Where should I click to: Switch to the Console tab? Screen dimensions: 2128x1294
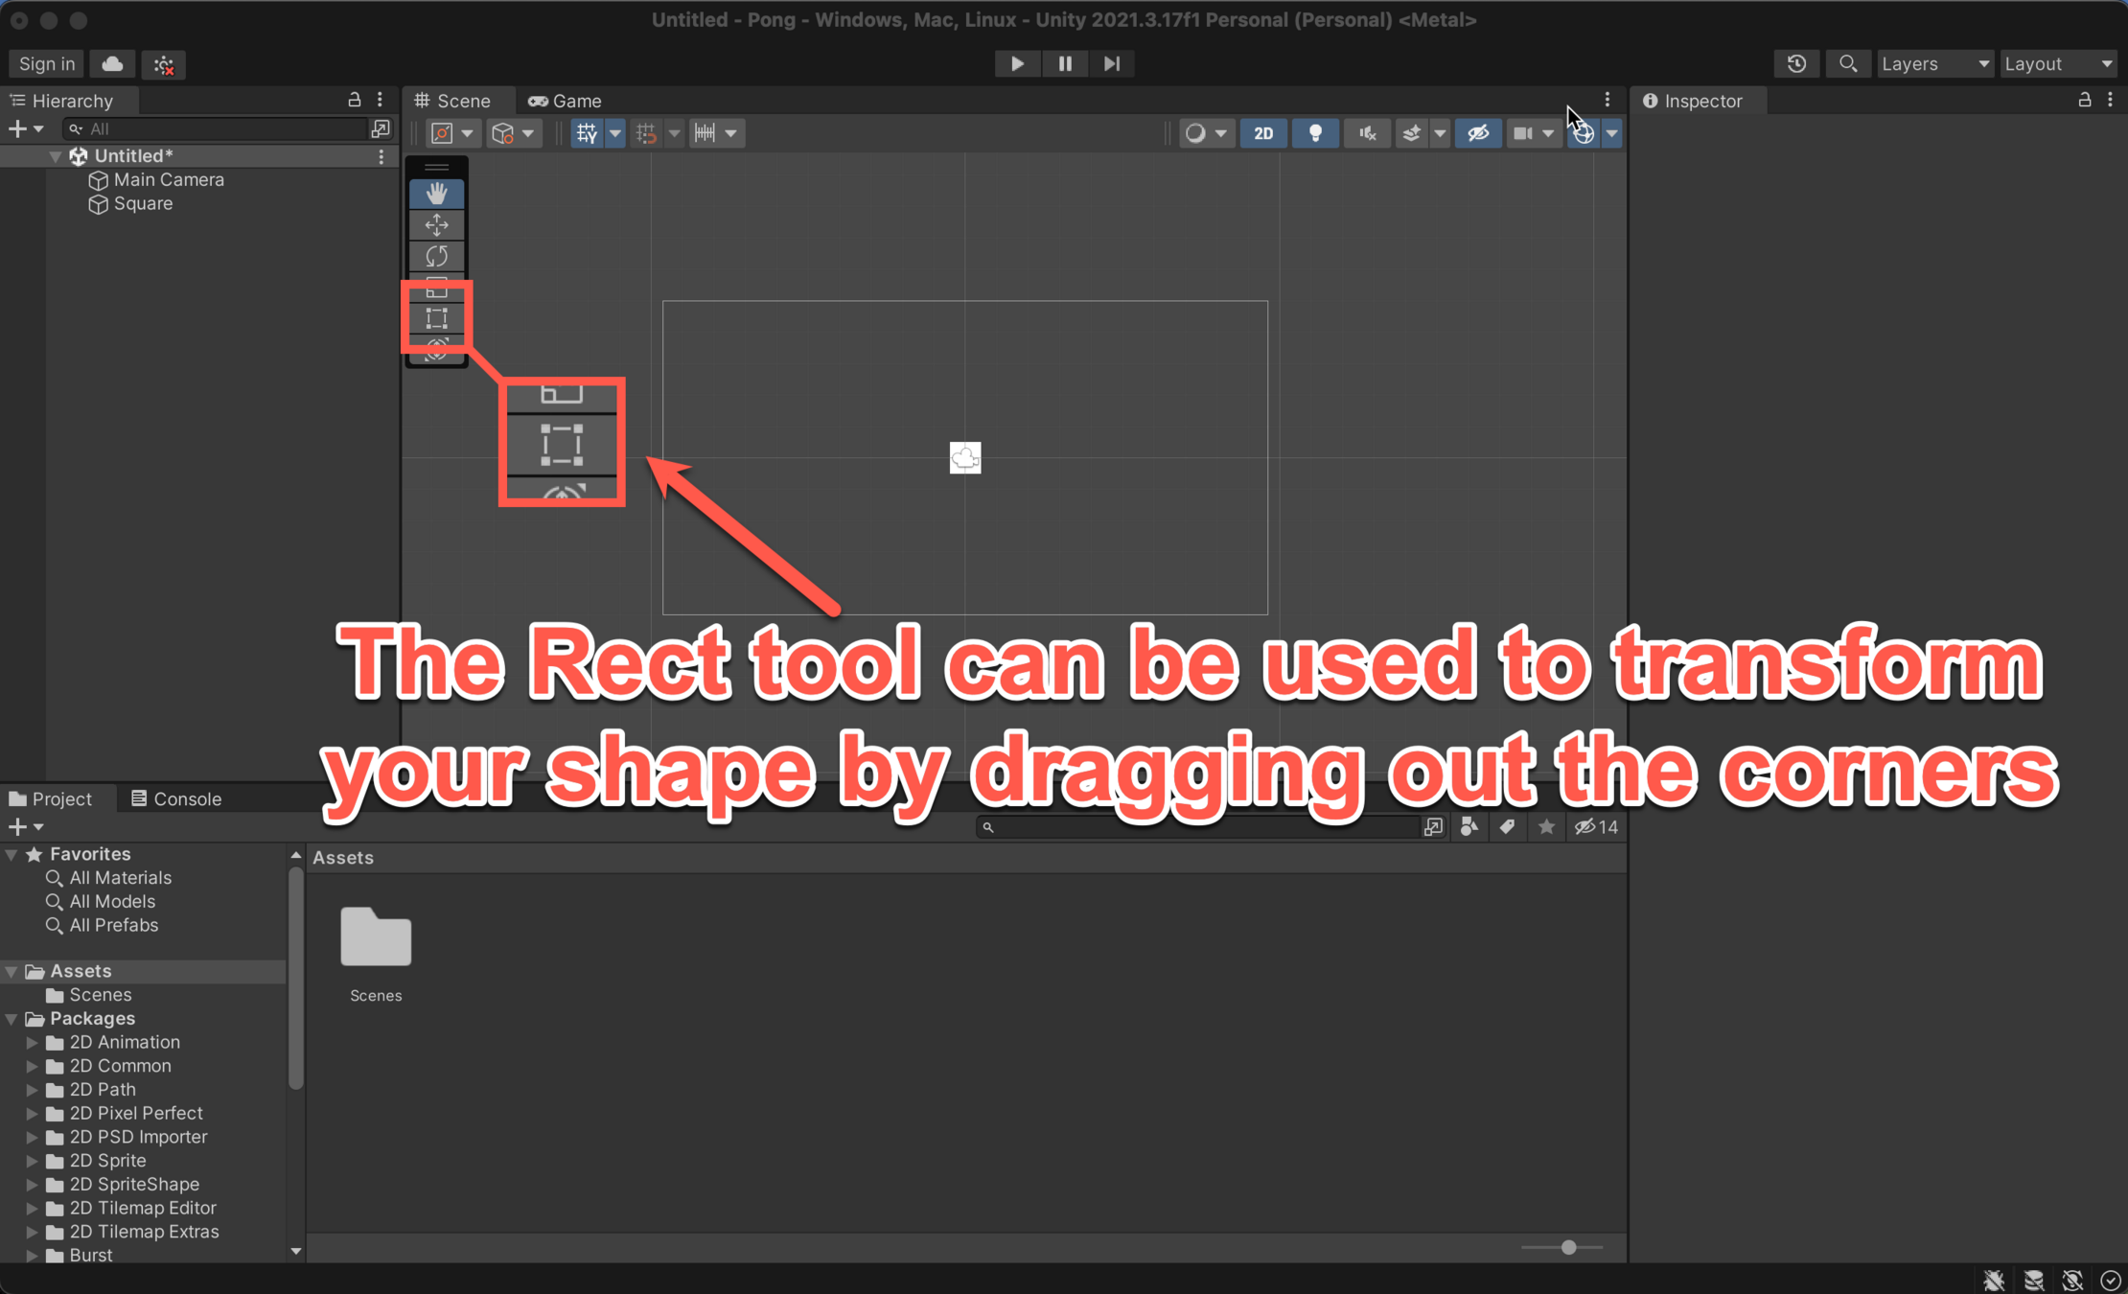(176, 798)
